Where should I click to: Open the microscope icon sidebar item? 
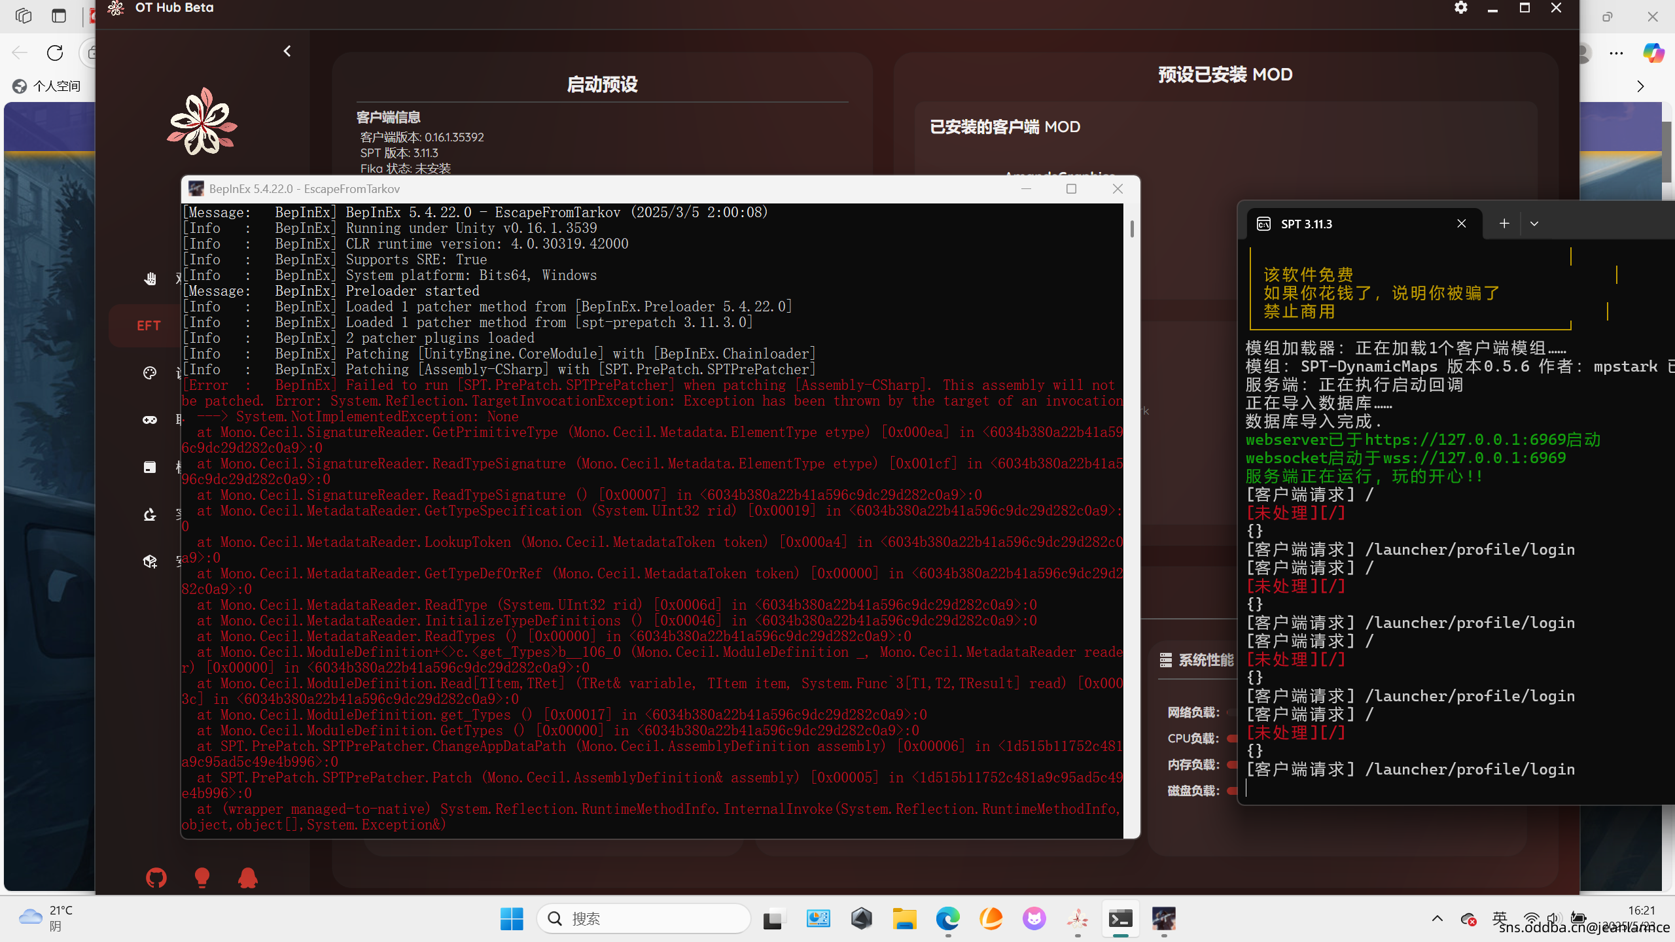(x=150, y=514)
